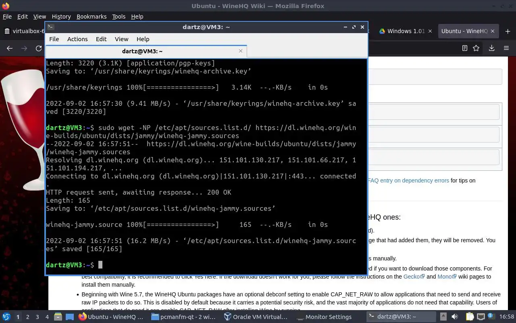The height and width of the screenshot is (323, 516).
Task: Click the show desktop icon in panel
Action: point(69,317)
